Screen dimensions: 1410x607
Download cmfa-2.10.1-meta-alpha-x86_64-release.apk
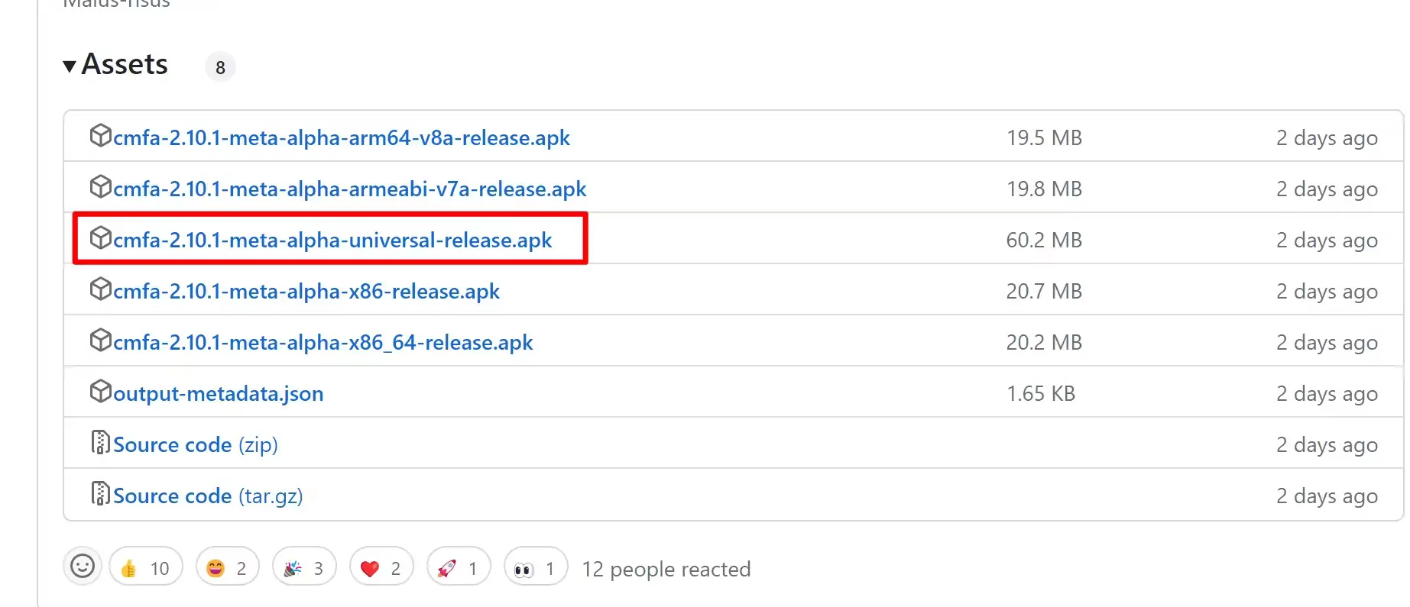pyautogui.click(x=323, y=343)
